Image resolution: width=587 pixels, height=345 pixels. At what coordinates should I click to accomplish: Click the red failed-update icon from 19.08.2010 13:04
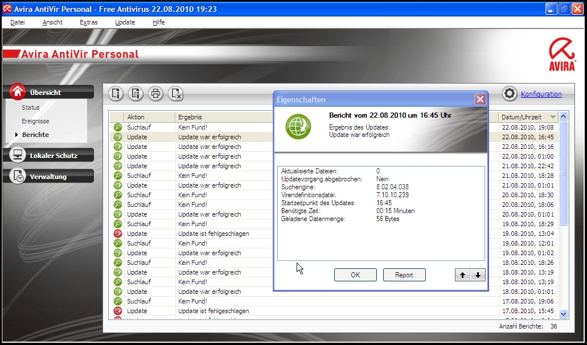(118, 234)
